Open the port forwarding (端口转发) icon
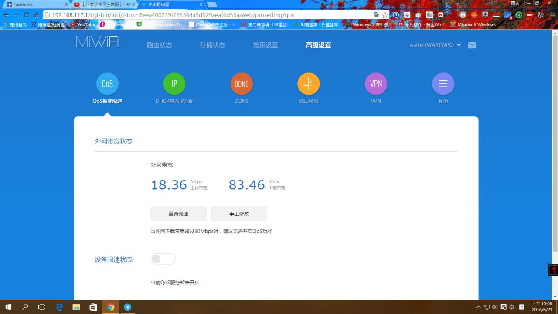 309,84
